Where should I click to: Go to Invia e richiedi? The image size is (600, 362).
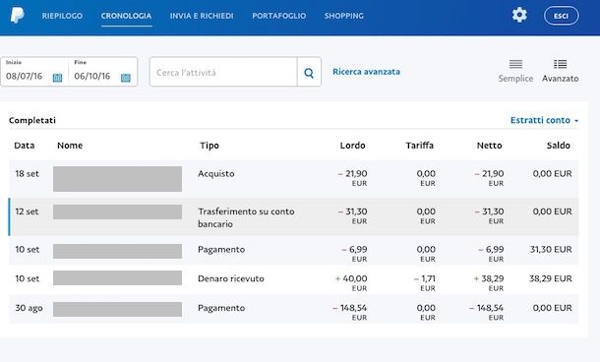[202, 16]
